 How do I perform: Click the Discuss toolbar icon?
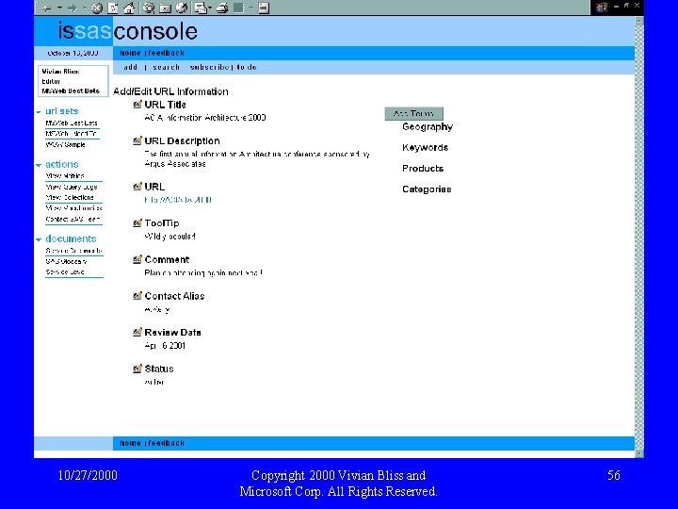pos(264,8)
